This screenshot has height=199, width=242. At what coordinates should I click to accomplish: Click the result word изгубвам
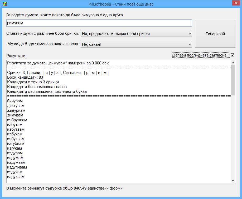(16, 144)
